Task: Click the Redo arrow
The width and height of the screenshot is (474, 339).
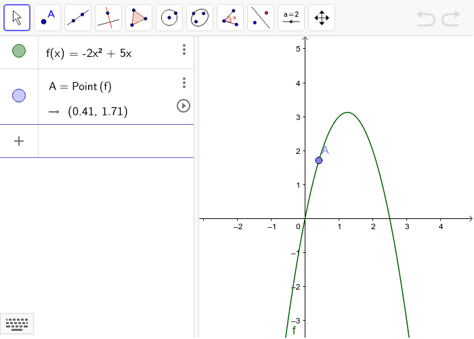Action: tap(451, 18)
